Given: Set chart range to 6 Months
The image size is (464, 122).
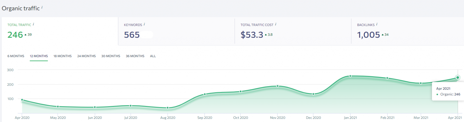Looking at the screenshot, I should click(x=16, y=56).
